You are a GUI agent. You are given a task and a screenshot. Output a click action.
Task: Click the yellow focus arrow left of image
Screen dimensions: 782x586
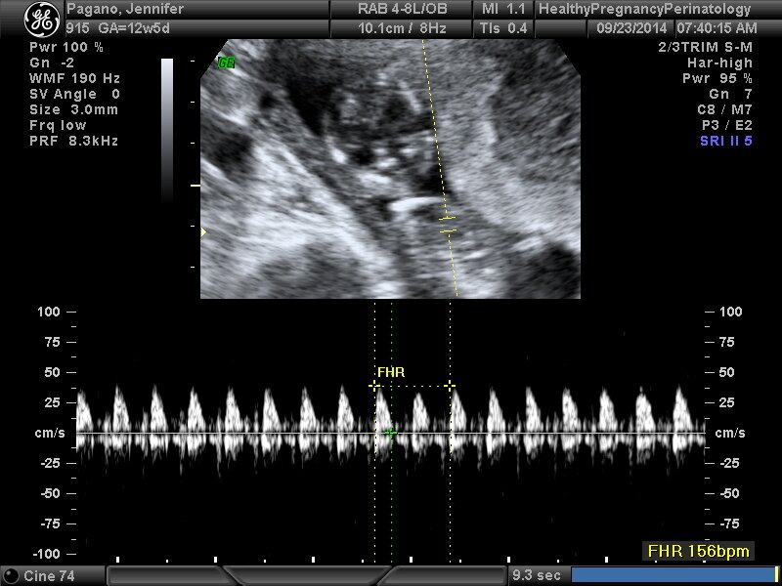(x=203, y=231)
